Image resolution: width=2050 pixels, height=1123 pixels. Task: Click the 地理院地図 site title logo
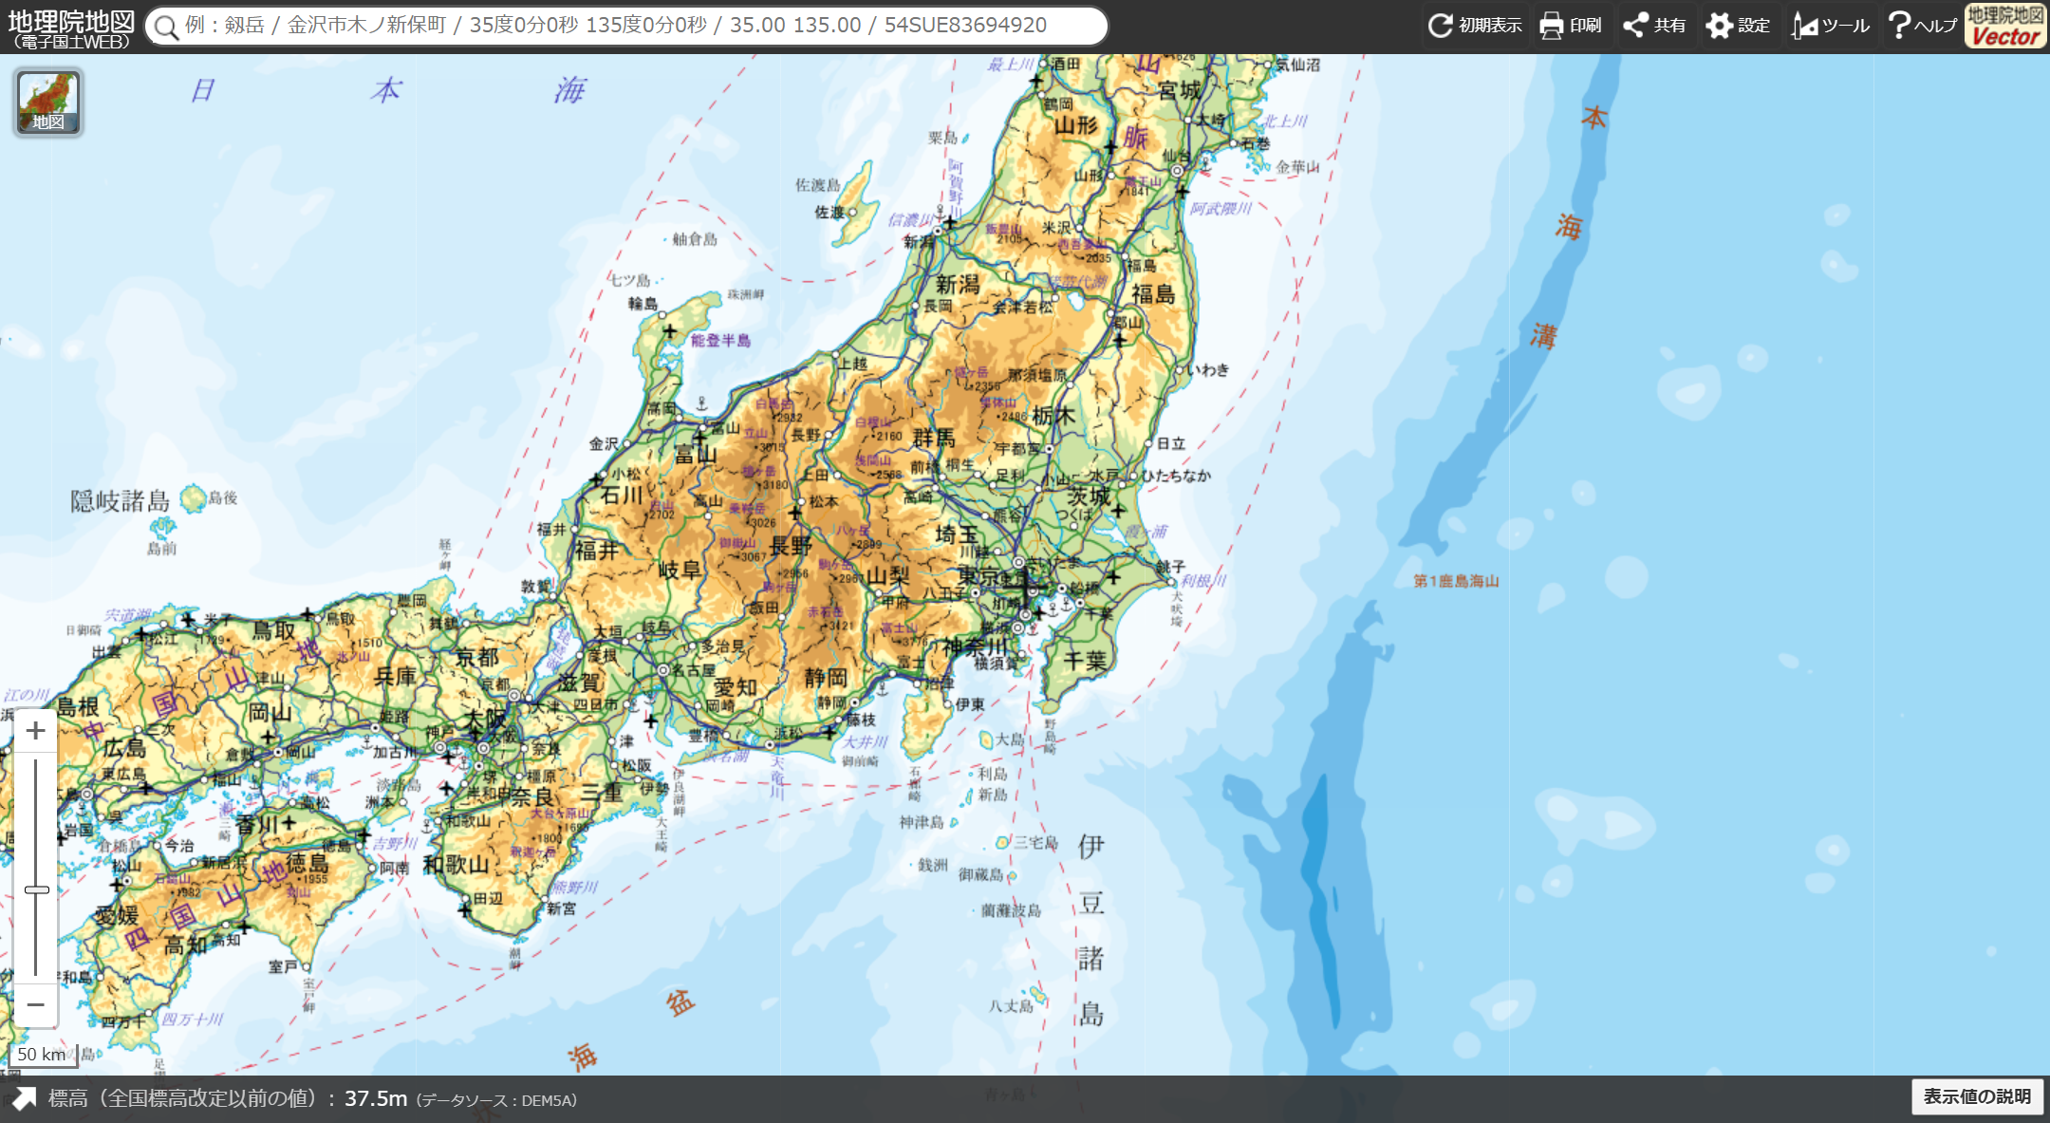coord(70,27)
